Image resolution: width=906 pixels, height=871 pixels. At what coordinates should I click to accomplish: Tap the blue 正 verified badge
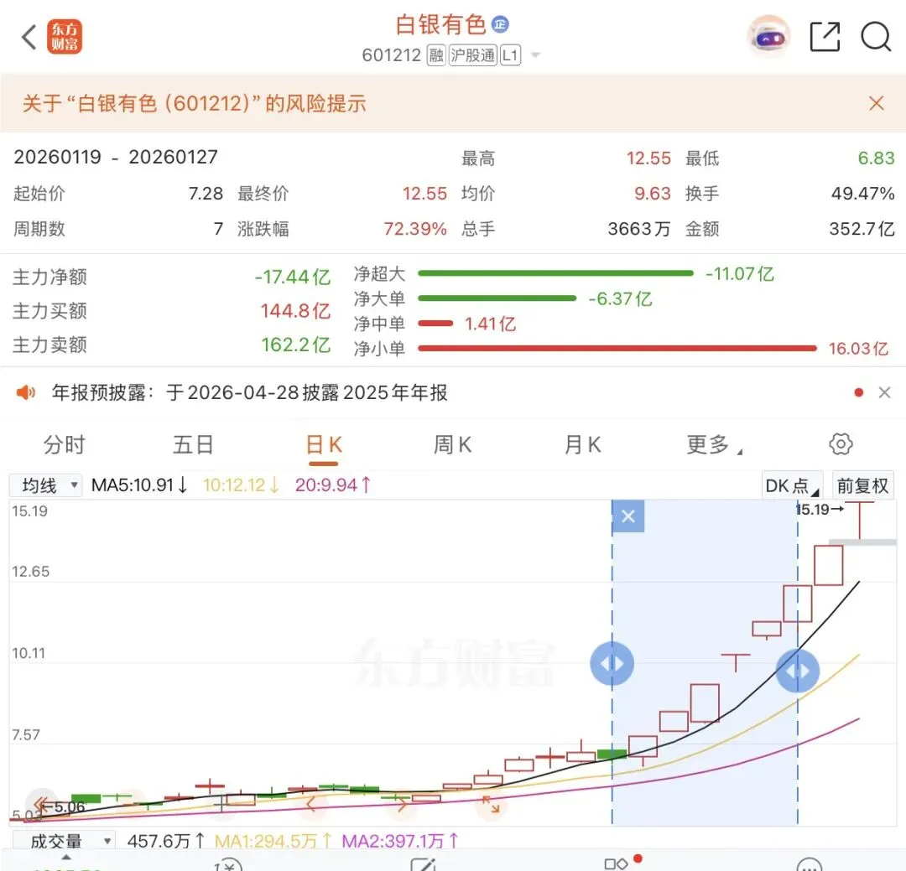pyautogui.click(x=500, y=24)
